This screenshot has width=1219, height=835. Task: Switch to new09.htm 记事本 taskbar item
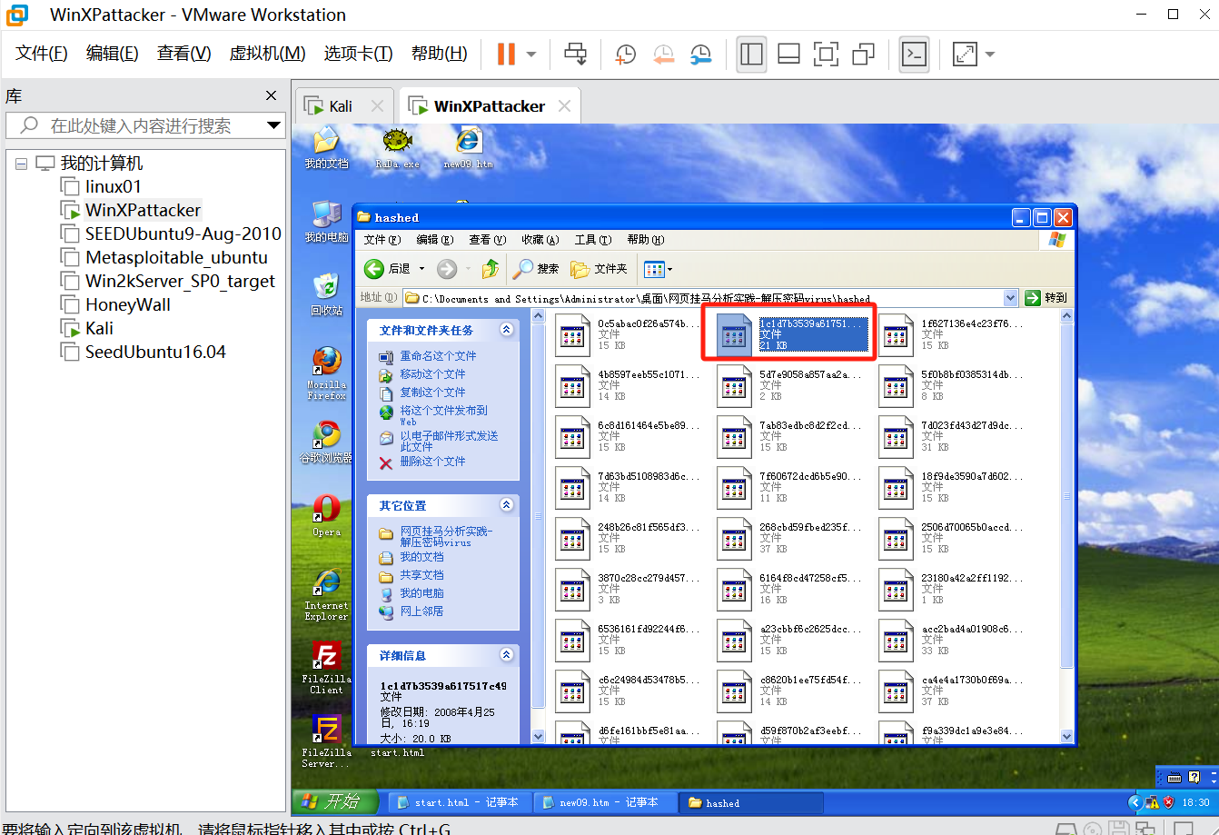606,802
